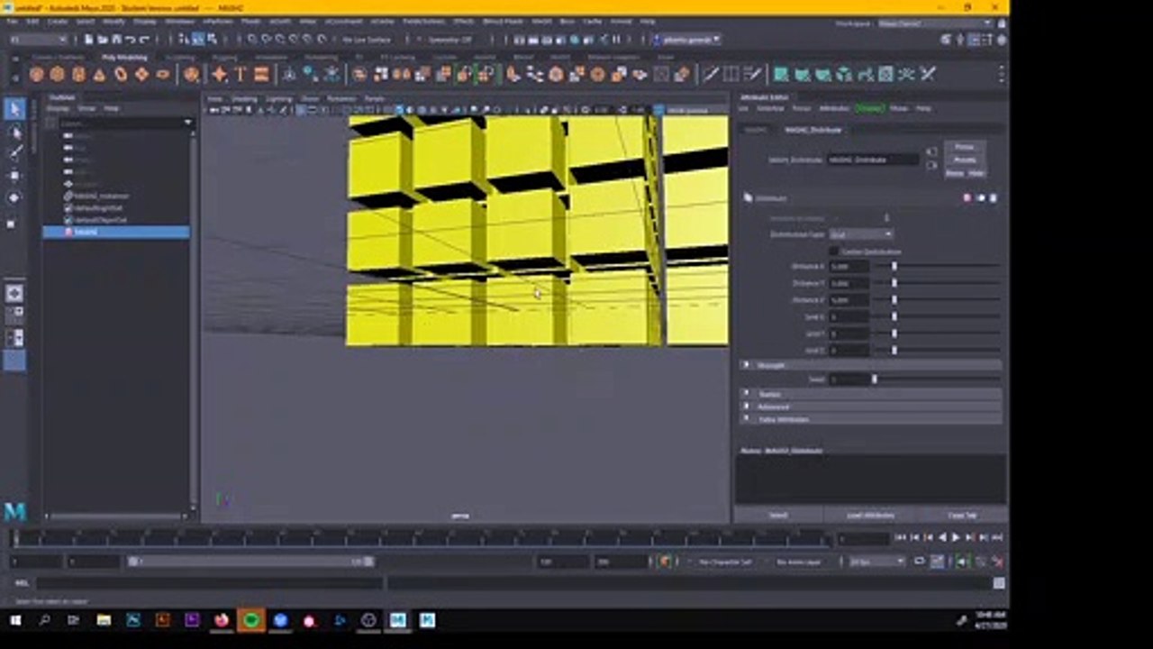The height and width of the screenshot is (649, 1153).
Task: Open the Workspace dropdown
Action: pos(936,23)
